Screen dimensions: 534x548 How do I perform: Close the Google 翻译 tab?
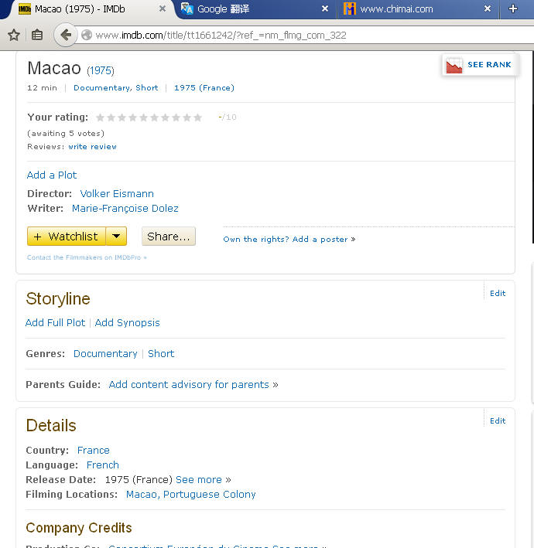[325, 9]
